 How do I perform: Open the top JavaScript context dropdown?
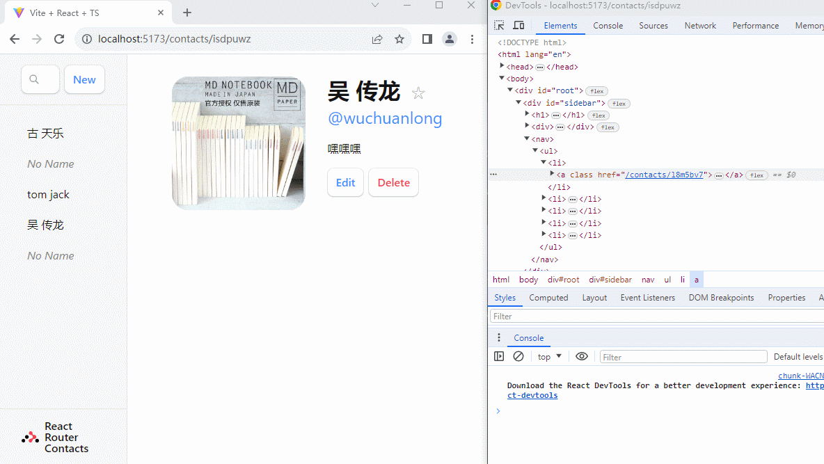pos(549,356)
